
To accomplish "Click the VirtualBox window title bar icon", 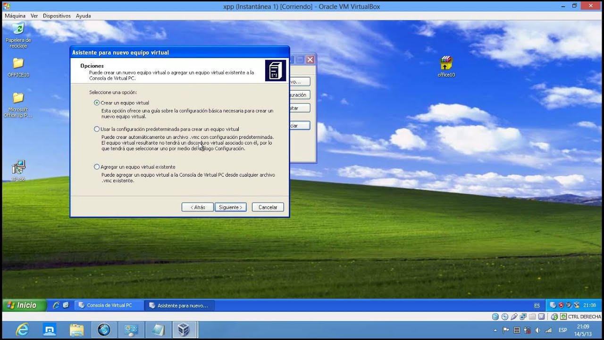I will pos(6,6).
